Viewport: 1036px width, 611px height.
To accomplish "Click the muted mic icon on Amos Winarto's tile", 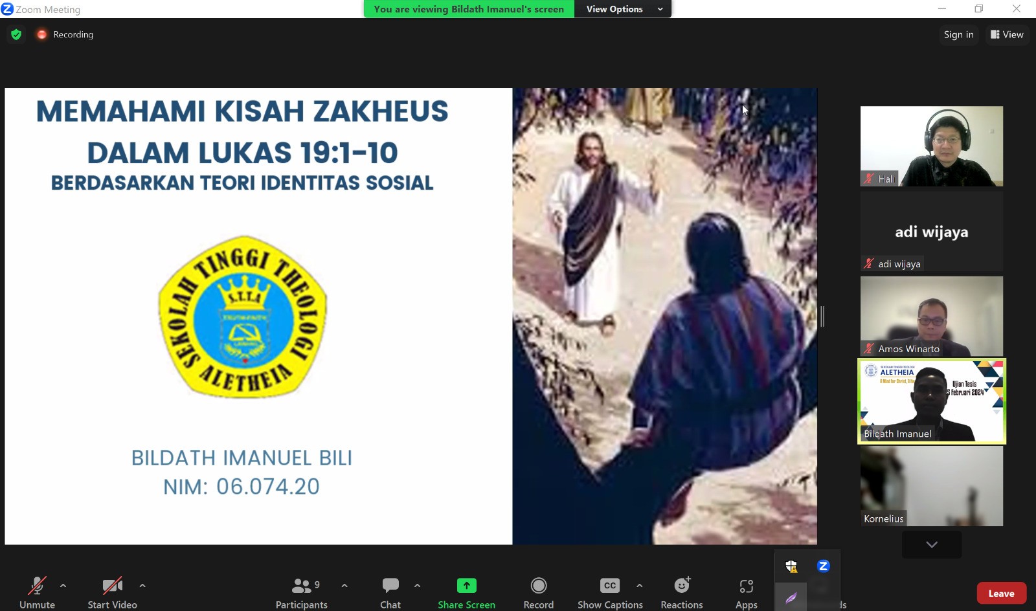I will [x=869, y=348].
